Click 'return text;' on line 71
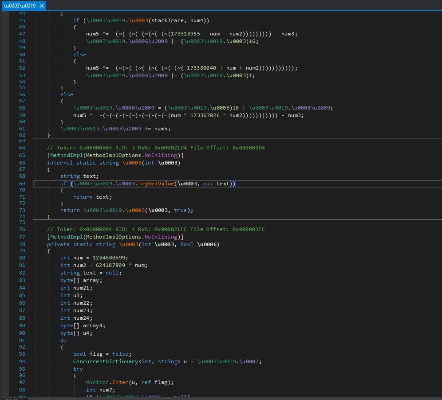Screen dimensions: 442x400 tap(92, 197)
